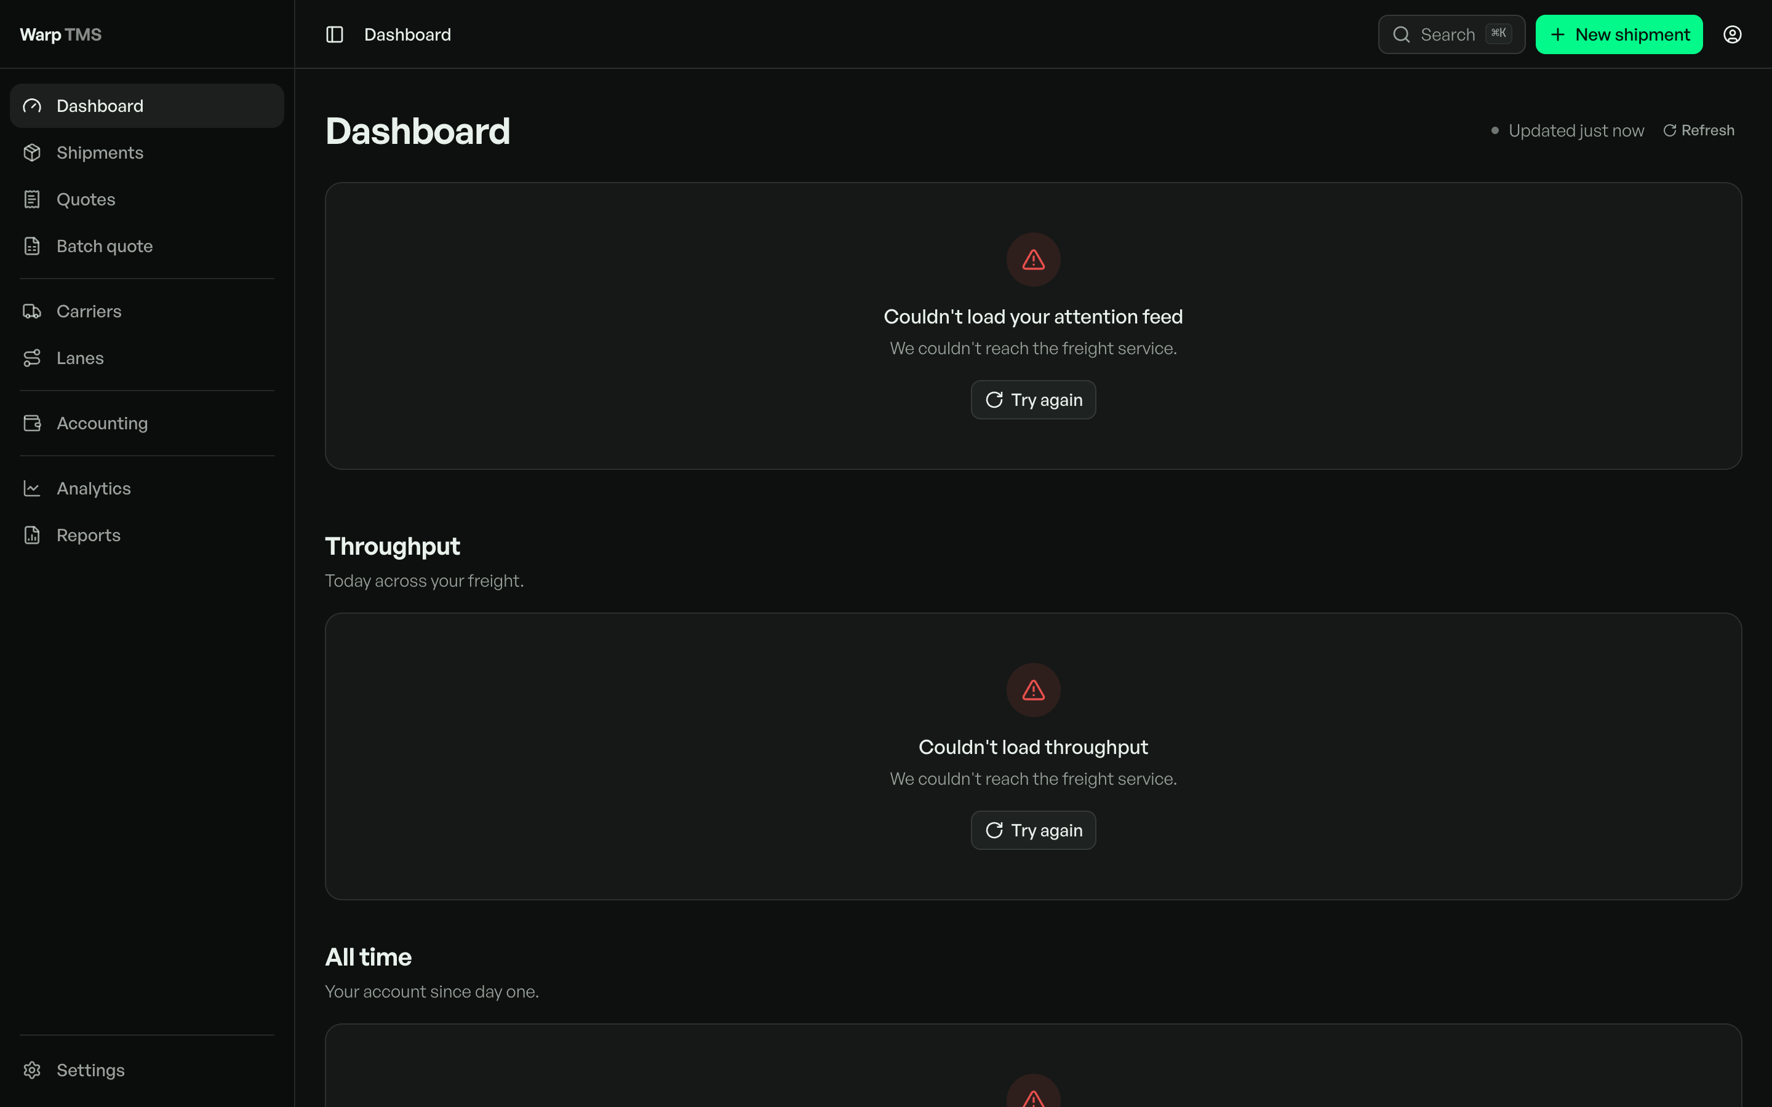Go to Shipments page

tap(146, 153)
